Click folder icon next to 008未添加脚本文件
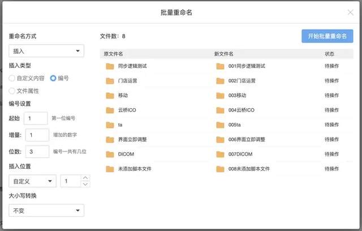Viewport: 362px width, 231px height. tap(220, 169)
